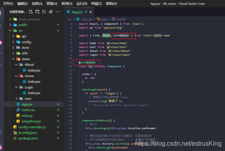Open the 终端(T) menu
The image size is (225, 151).
click(96, 4)
